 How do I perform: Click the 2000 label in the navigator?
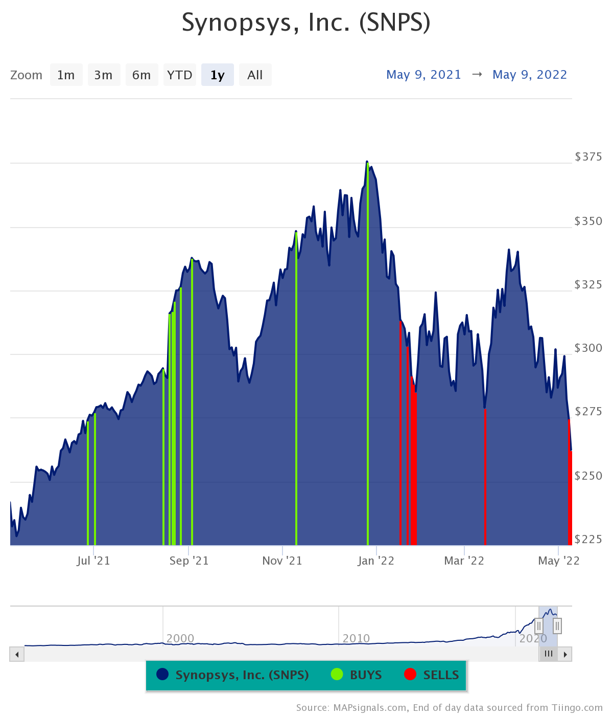pos(180,638)
